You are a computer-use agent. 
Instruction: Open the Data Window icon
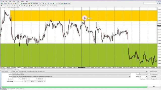coord(11,3)
